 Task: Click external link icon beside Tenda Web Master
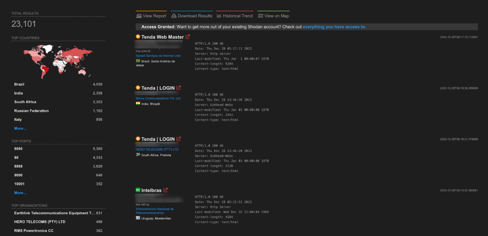click(x=188, y=37)
